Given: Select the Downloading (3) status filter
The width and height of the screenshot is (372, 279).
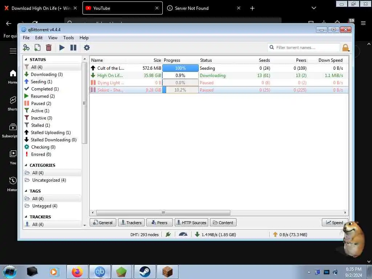Looking at the screenshot, I should [x=47, y=74].
